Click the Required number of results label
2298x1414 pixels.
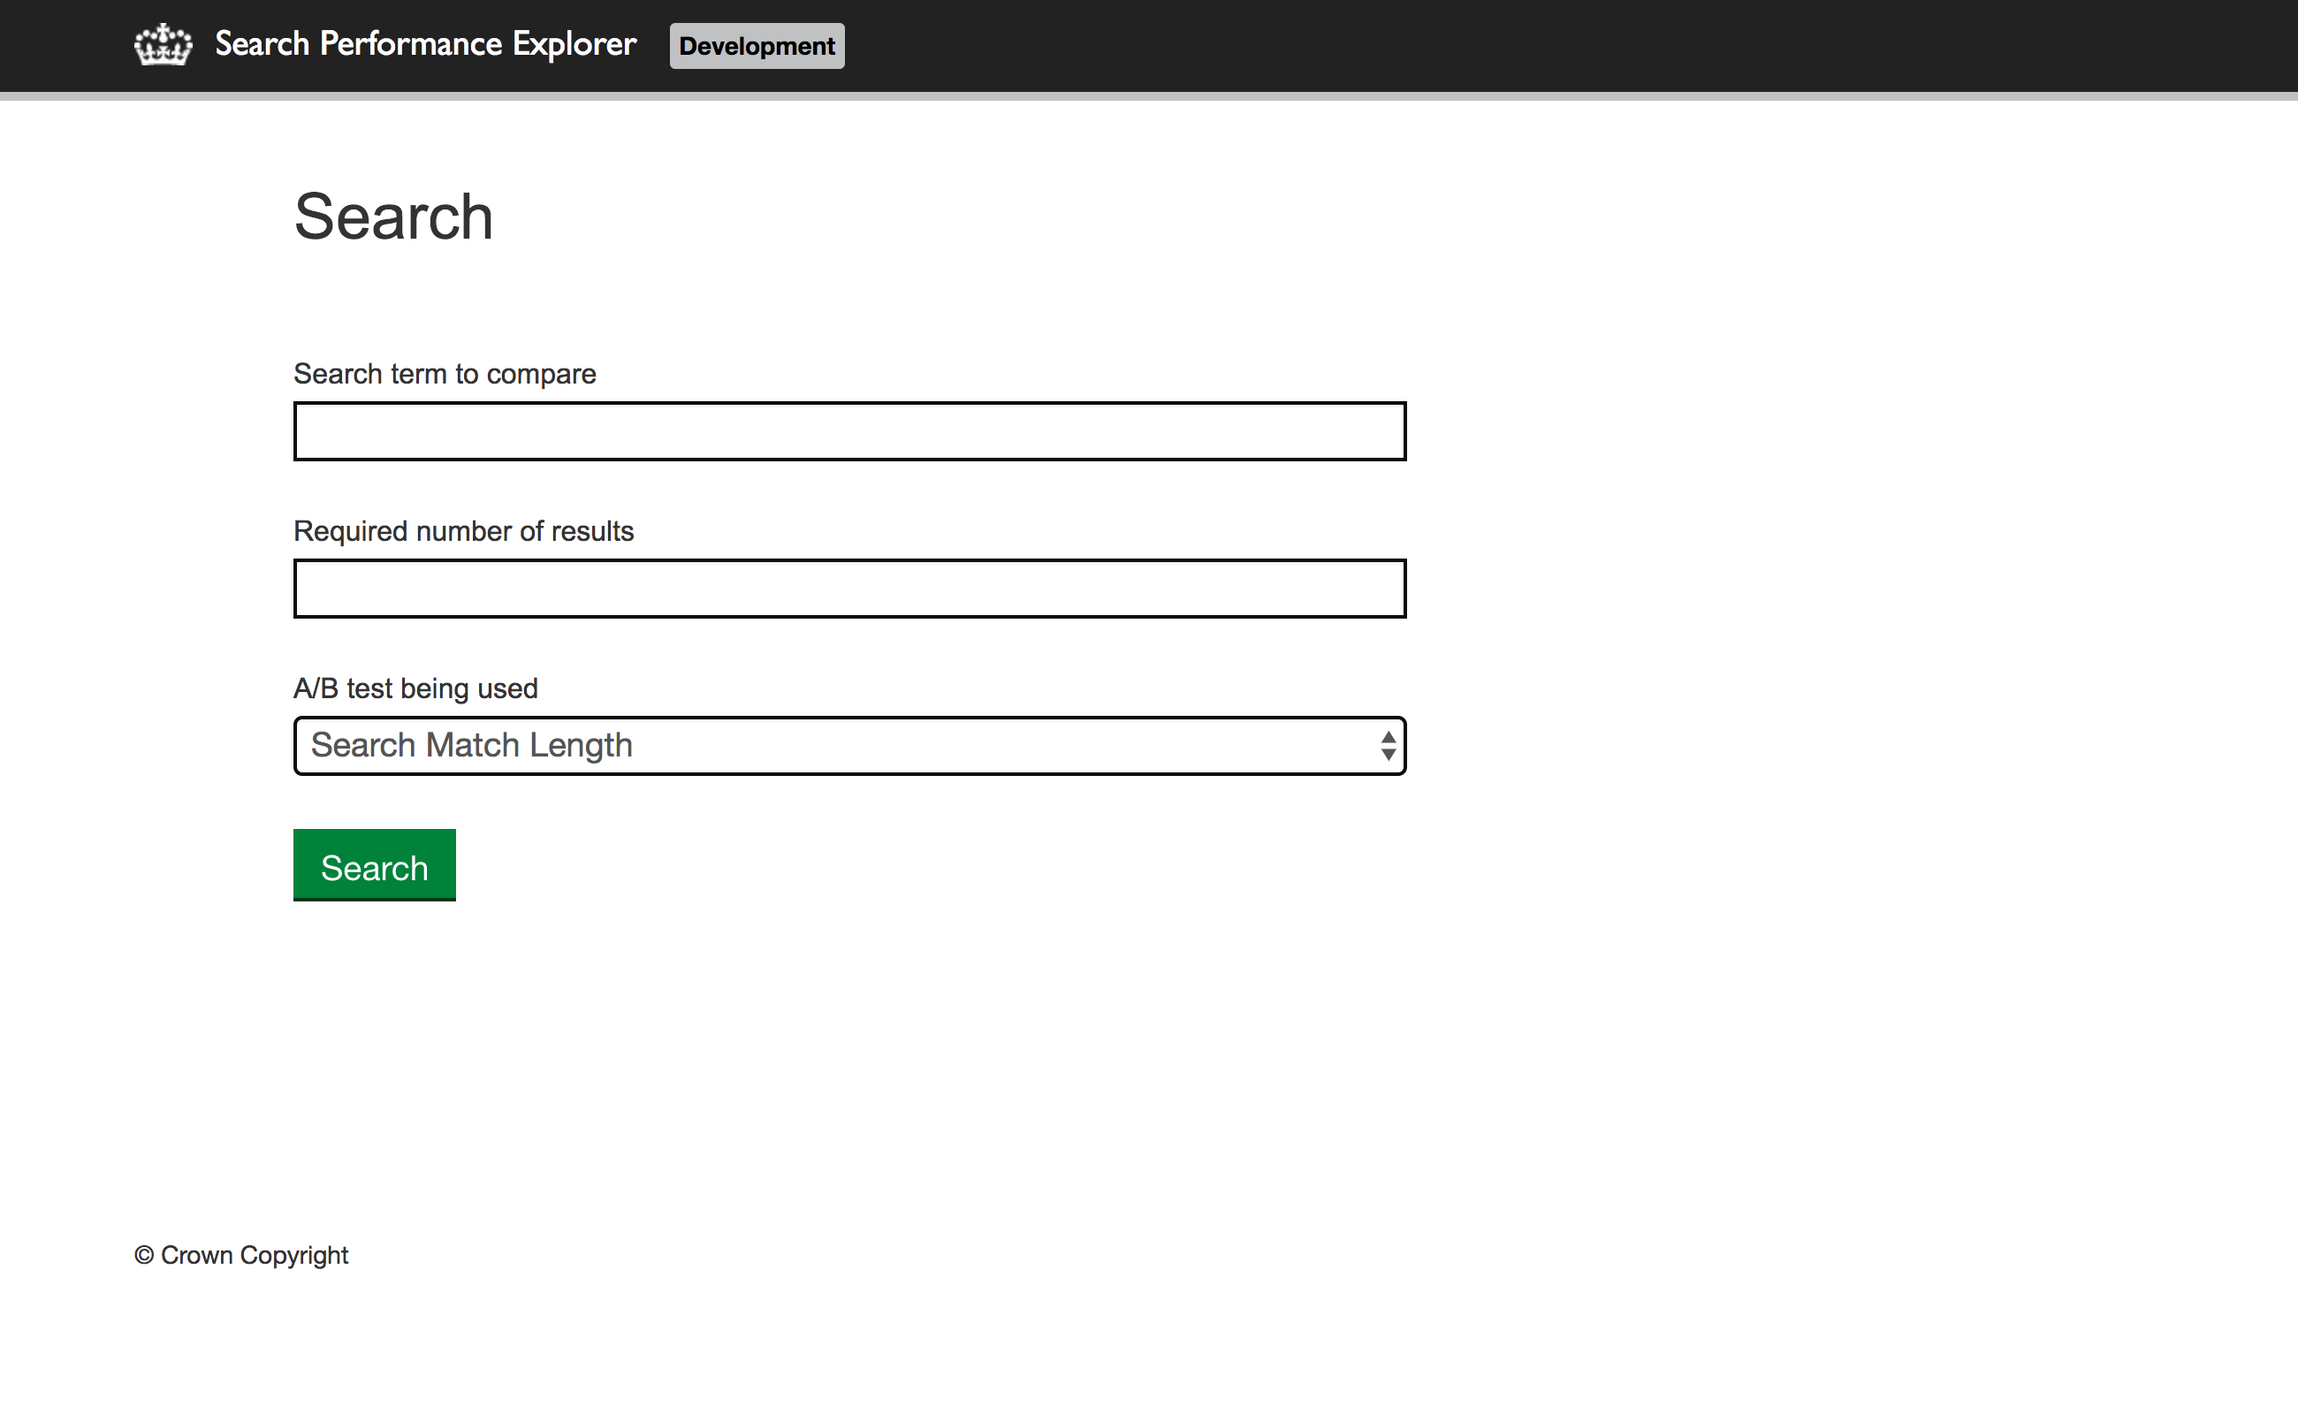463,531
